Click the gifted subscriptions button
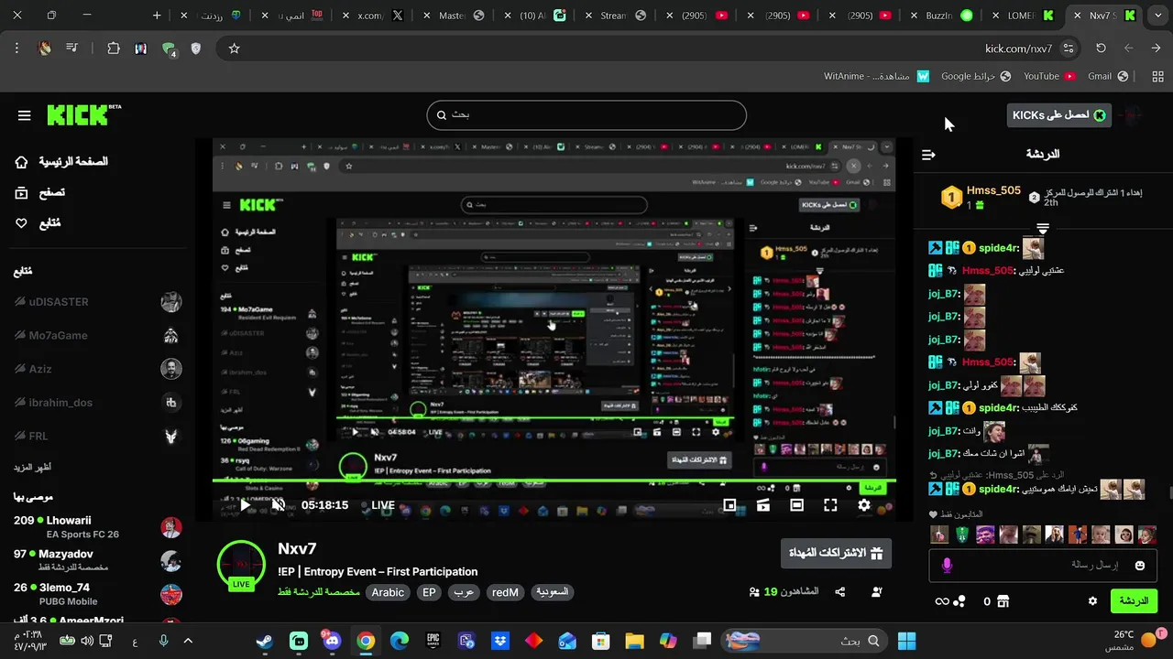 coord(836,553)
